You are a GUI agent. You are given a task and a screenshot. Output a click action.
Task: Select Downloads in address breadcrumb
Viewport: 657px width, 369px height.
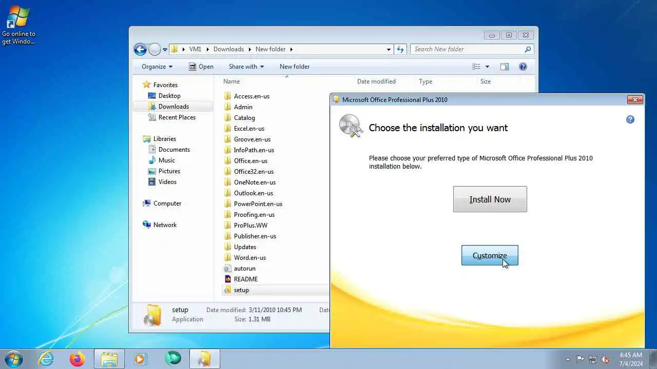[228, 49]
